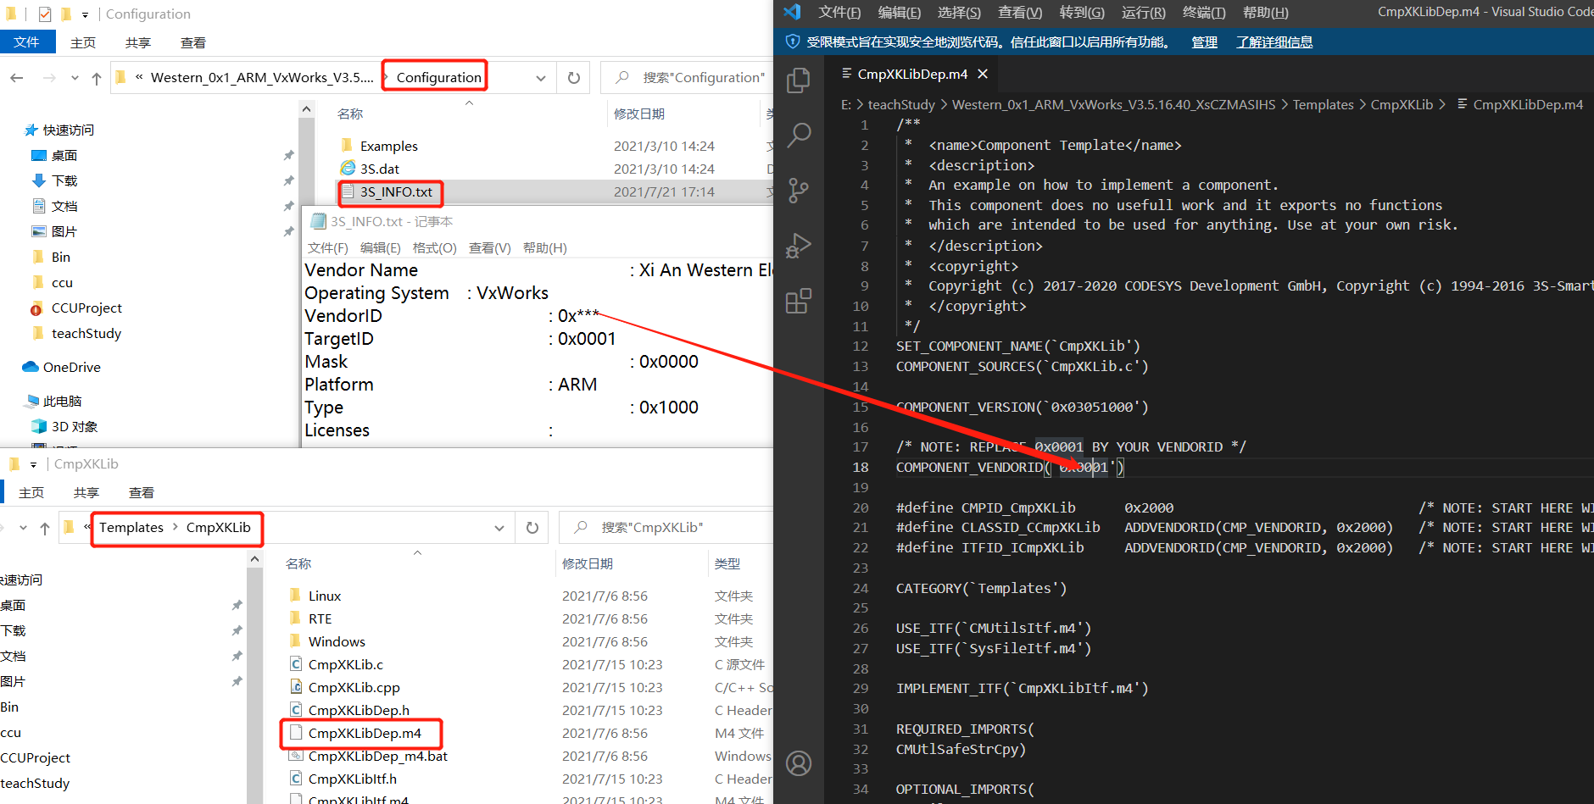This screenshot has height=804, width=1594.
Task: Open OneDrive in navigation pane
Action: [x=71, y=368]
